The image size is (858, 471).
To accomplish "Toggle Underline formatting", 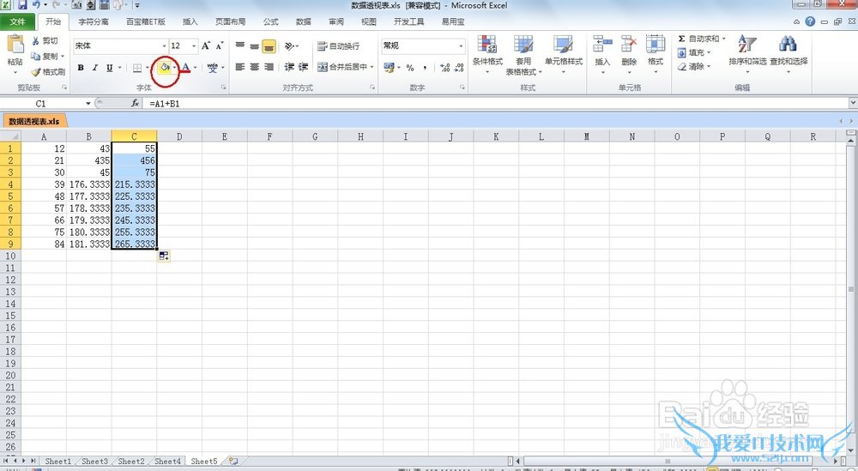I will pos(110,68).
